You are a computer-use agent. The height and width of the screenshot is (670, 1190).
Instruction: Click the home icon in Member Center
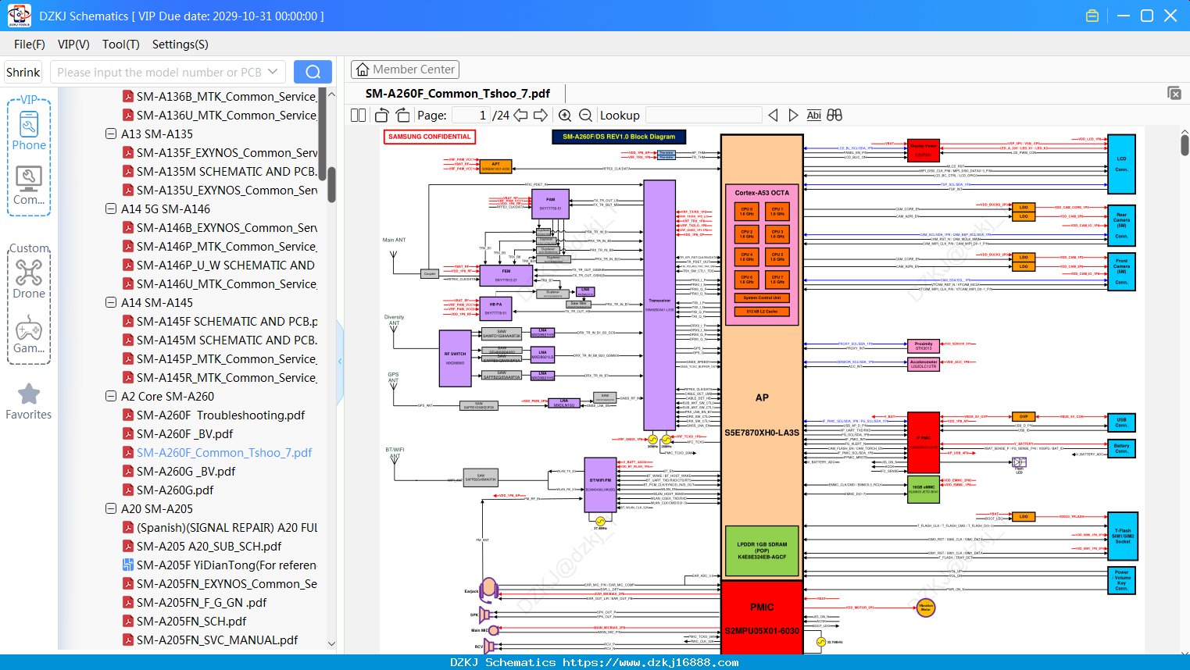pos(363,69)
